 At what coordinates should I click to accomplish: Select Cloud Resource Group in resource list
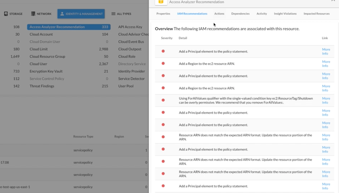pyautogui.click(x=47, y=56)
